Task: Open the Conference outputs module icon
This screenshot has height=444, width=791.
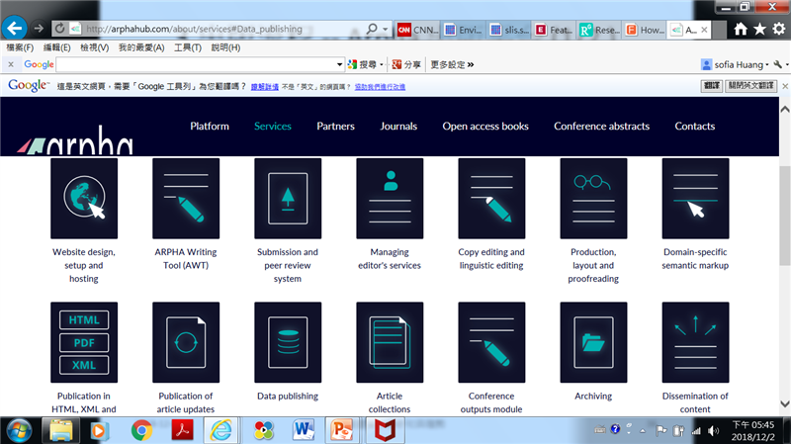Action: point(491,342)
